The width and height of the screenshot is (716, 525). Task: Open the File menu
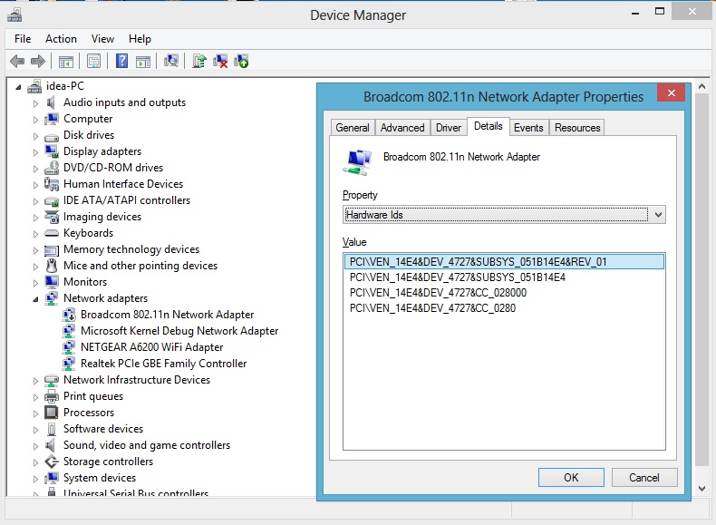pyautogui.click(x=23, y=39)
